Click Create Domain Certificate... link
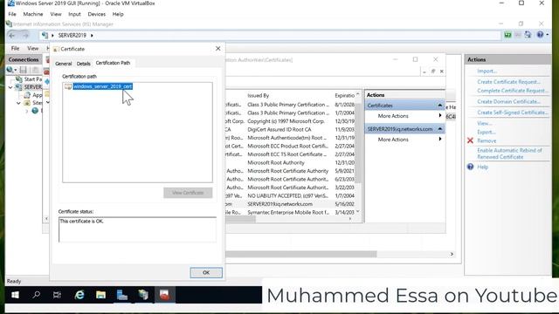The height and width of the screenshot is (314, 559). (x=508, y=101)
